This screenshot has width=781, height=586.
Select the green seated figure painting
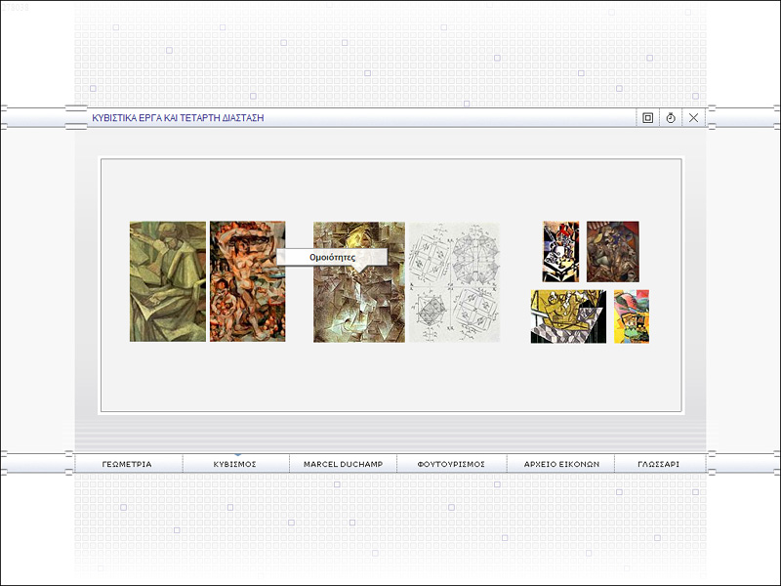pyautogui.click(x=168, y=281)
